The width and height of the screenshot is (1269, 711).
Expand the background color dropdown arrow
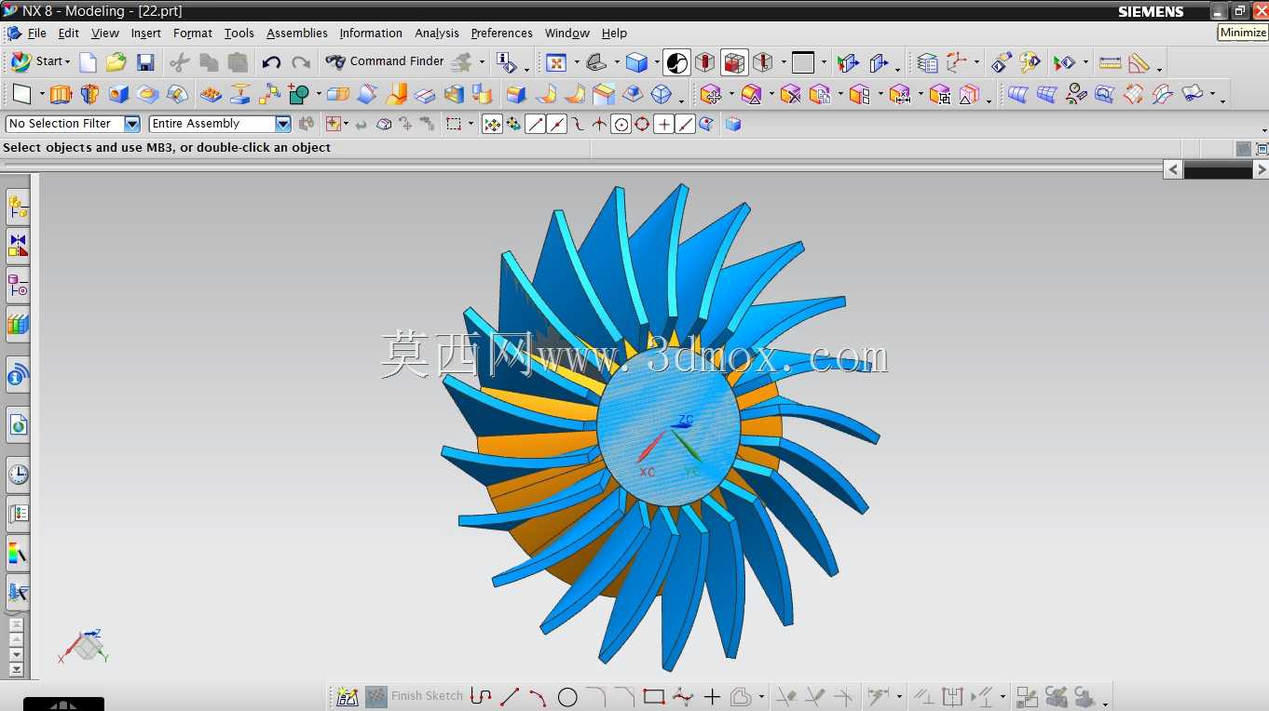coord(824,62)
